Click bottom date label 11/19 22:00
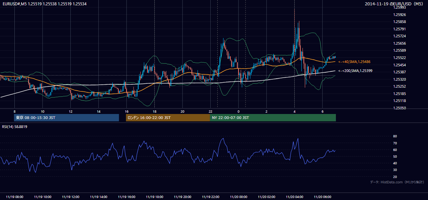Image resolution: width=428 pixels, height=200 pixels. (210, 197)
